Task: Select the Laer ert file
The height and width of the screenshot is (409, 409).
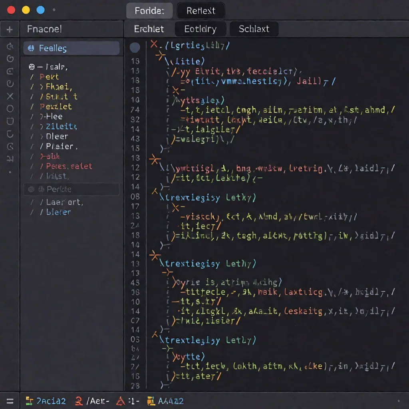Action: point(64,202)
